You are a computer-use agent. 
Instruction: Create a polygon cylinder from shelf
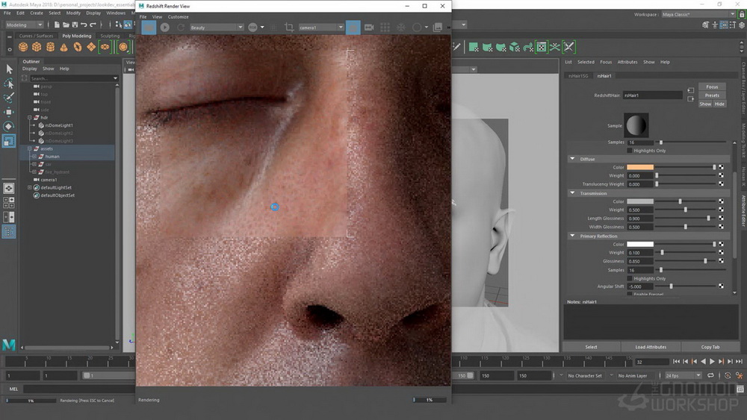pyautogui.click(x=50, y=47)
